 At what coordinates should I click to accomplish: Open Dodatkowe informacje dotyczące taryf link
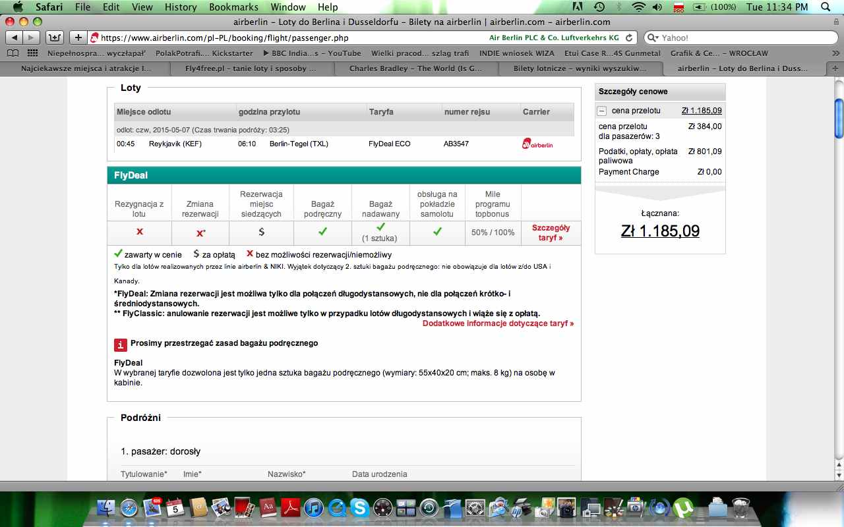point(498,323)
